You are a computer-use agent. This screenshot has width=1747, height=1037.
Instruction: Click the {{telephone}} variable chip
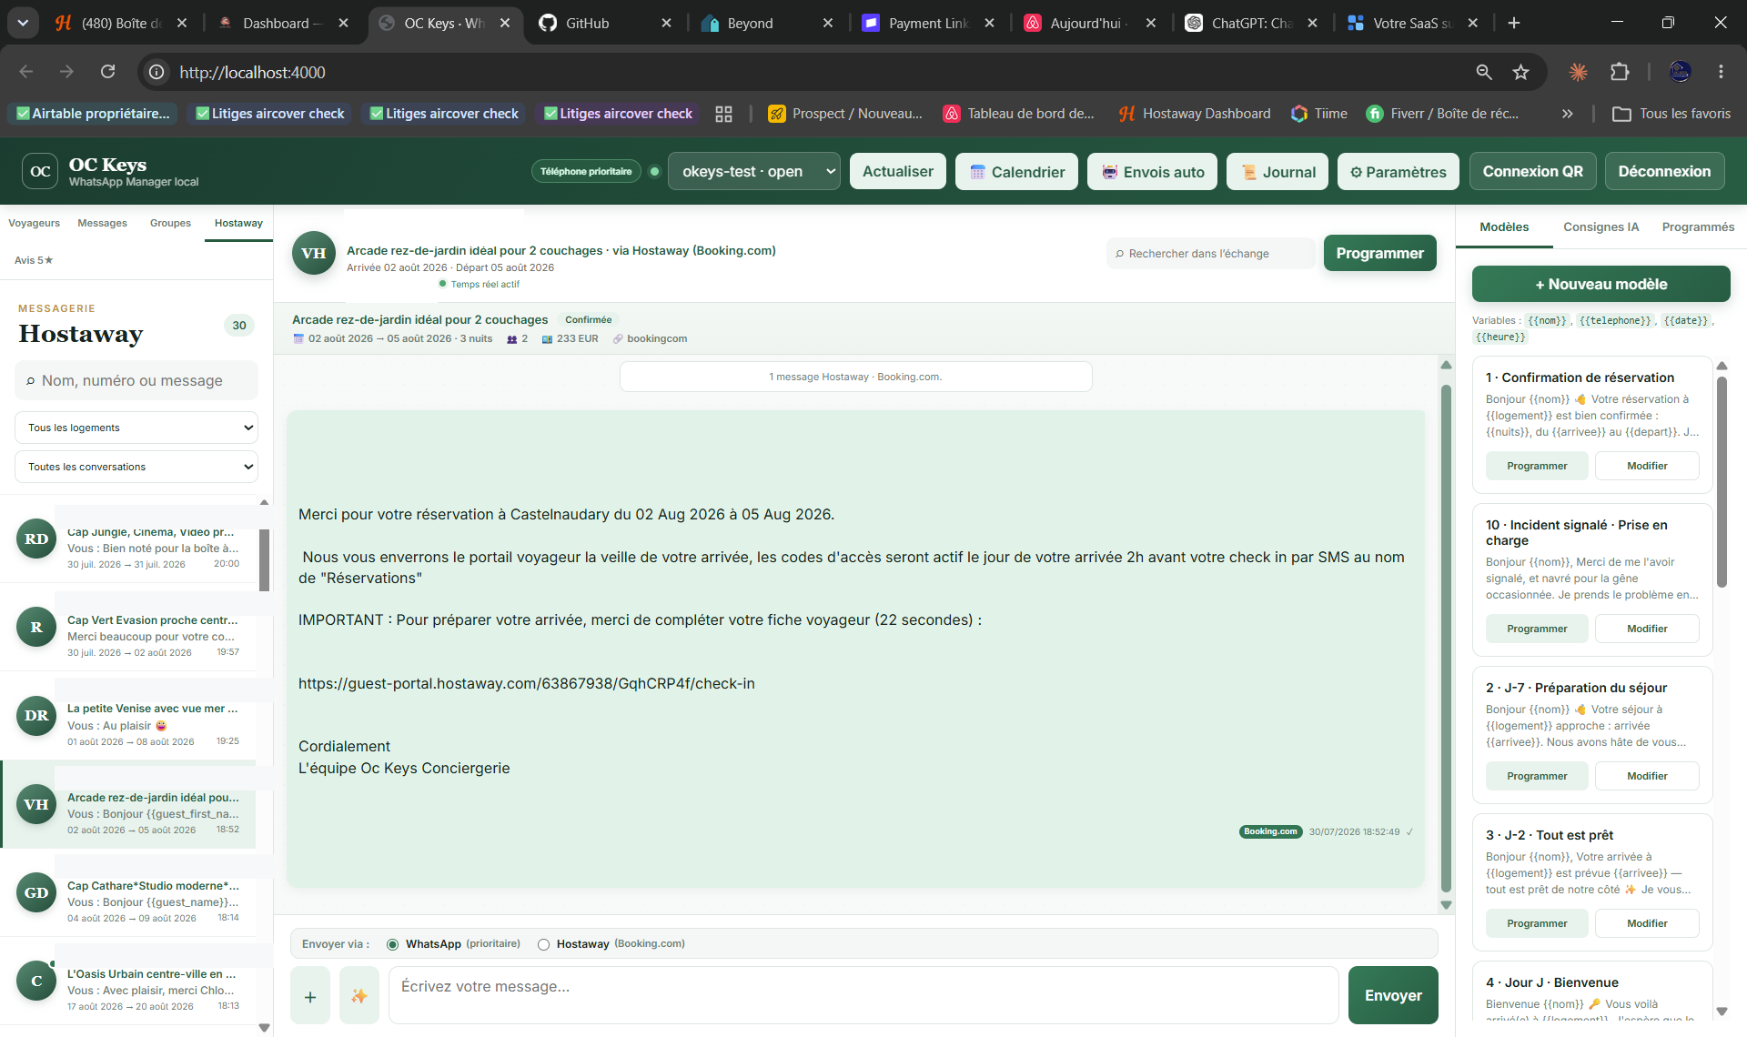click(1614, 320)
